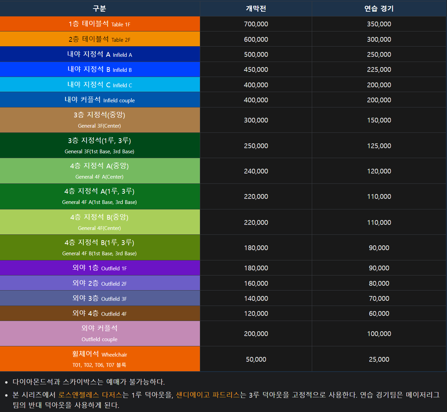This screenshot has height=412, width=447.
Task: Select the Table 2F seat category
Action: pyautogui.click(x=100, y=39)
